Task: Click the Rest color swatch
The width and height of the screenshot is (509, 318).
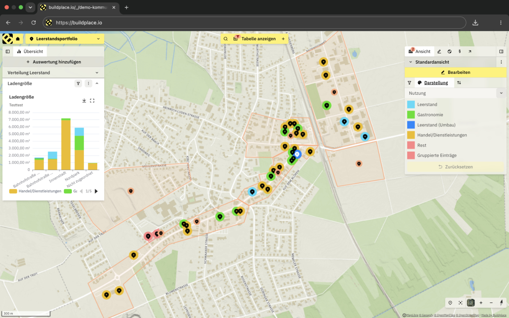Action: [x=411, y=145]
